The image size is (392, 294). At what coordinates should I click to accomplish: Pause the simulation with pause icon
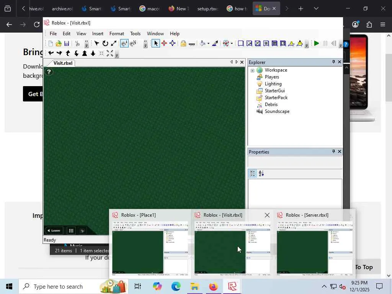[x=325, y=44]
